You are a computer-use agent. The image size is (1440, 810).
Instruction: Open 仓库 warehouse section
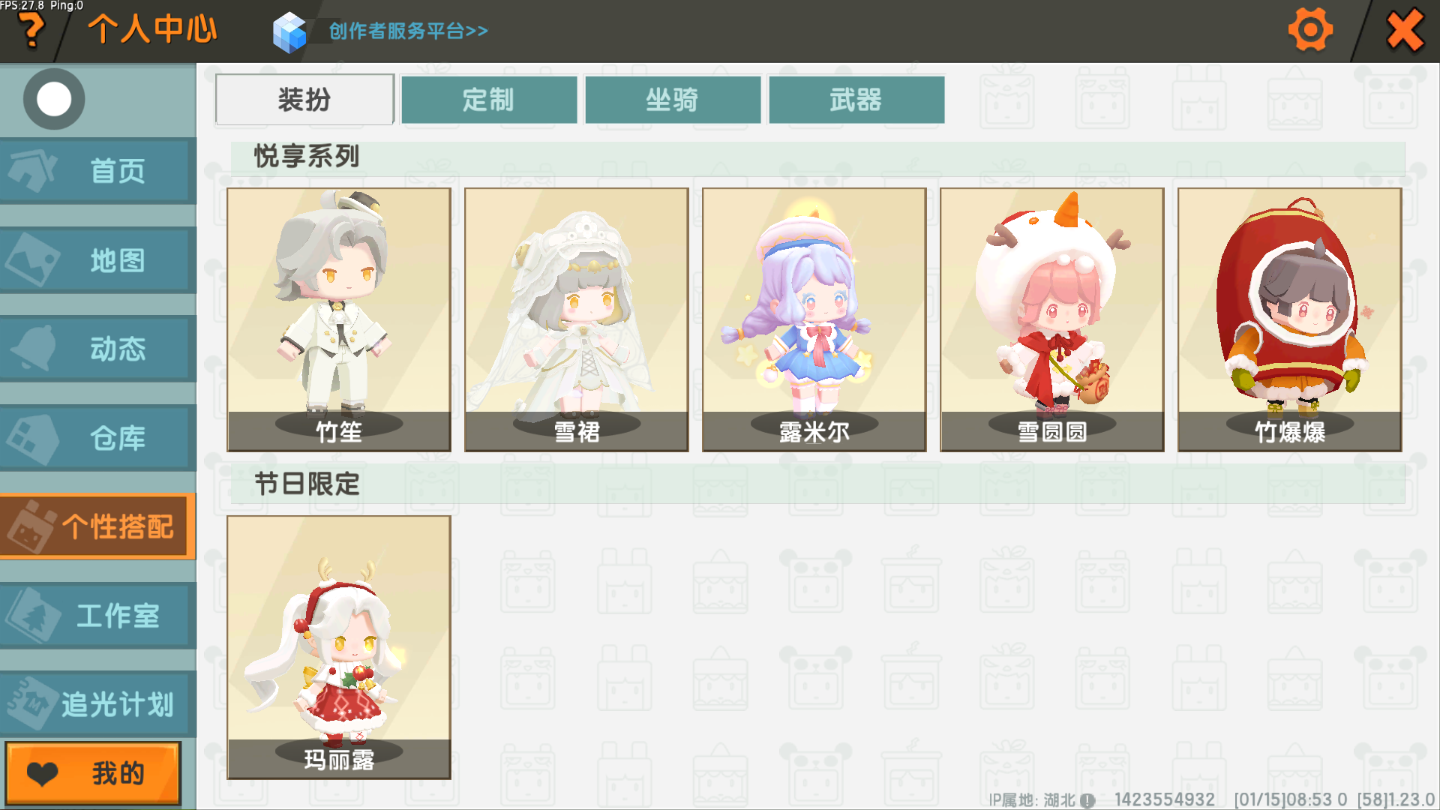(97, 438)
